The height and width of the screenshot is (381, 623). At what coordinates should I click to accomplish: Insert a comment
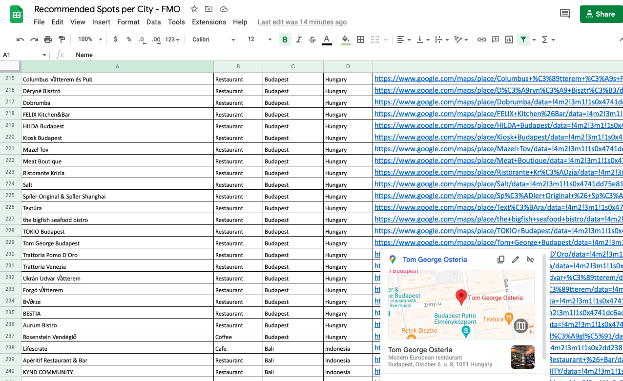pos(496,40)
